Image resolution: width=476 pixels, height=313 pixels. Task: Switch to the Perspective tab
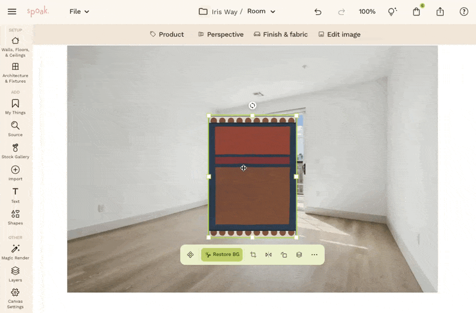coord(221,35)
